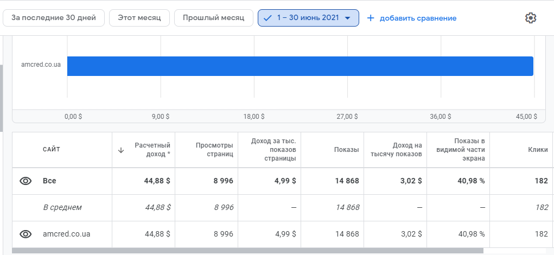The width and height of the screenshot is (554, 255).
Task: Click the bold 3,02 $ RPM cell
Action: point(411,181)
